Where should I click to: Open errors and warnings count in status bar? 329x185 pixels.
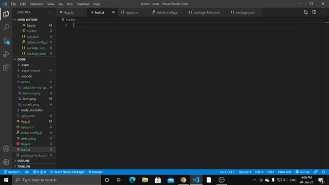pyautogui.click(x=39, y=172)
